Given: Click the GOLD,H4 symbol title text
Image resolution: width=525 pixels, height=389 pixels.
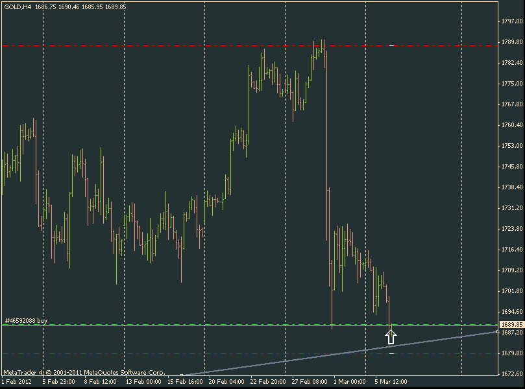Looking at the screenshot, I should [18, 6].
